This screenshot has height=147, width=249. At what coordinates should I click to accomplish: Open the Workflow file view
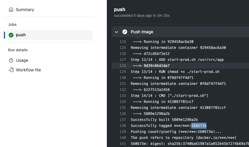click(x=28, y=70)
